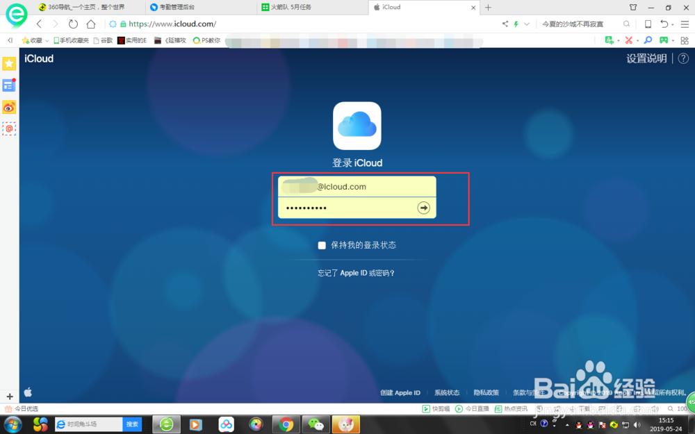695x434 pixels.
Task: Click the sidebar add plus button
Action: [x=10, y=397]
